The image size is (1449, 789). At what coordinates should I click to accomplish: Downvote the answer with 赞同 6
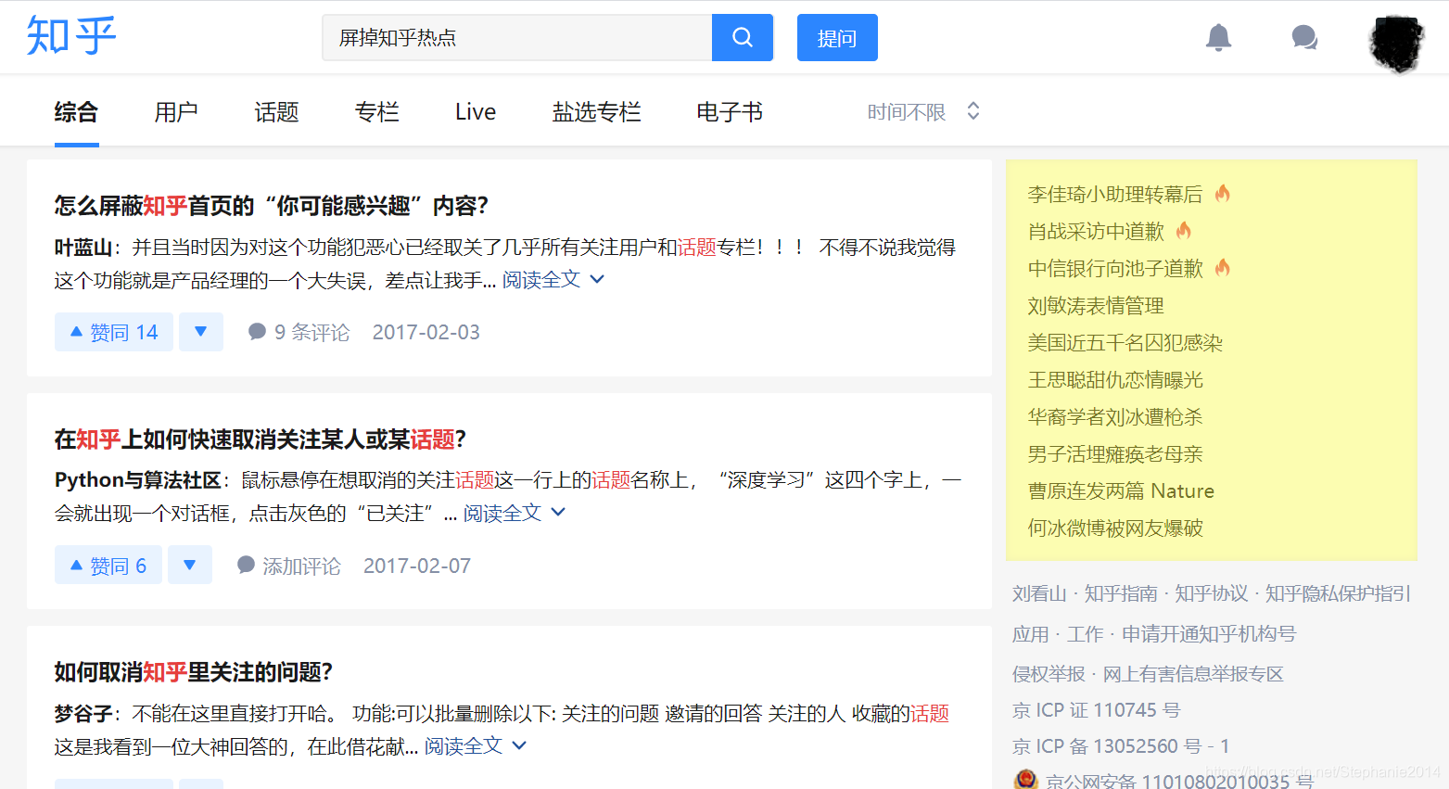pyautogui.click(x=190, y=566)
